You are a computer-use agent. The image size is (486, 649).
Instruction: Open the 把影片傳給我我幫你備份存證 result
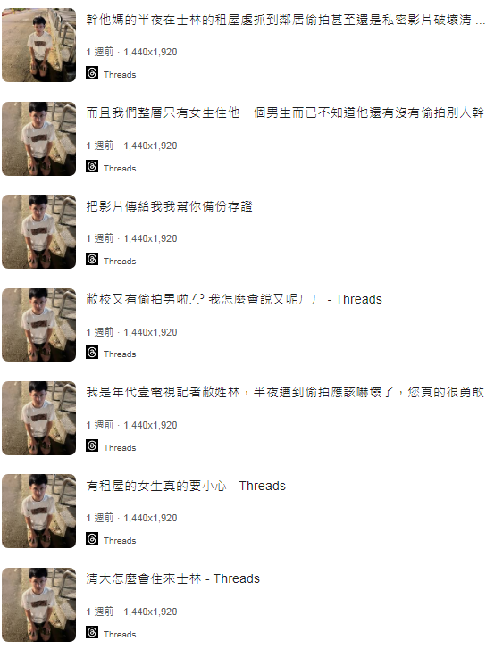169,206
